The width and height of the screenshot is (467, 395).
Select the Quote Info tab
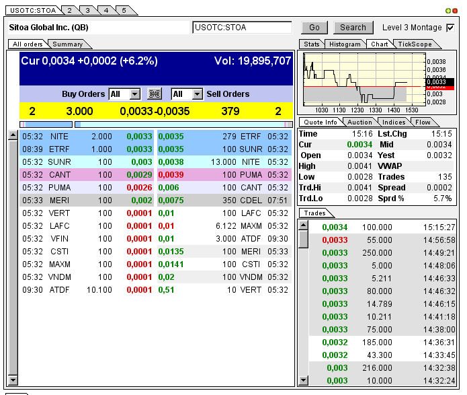click(321, 122)
